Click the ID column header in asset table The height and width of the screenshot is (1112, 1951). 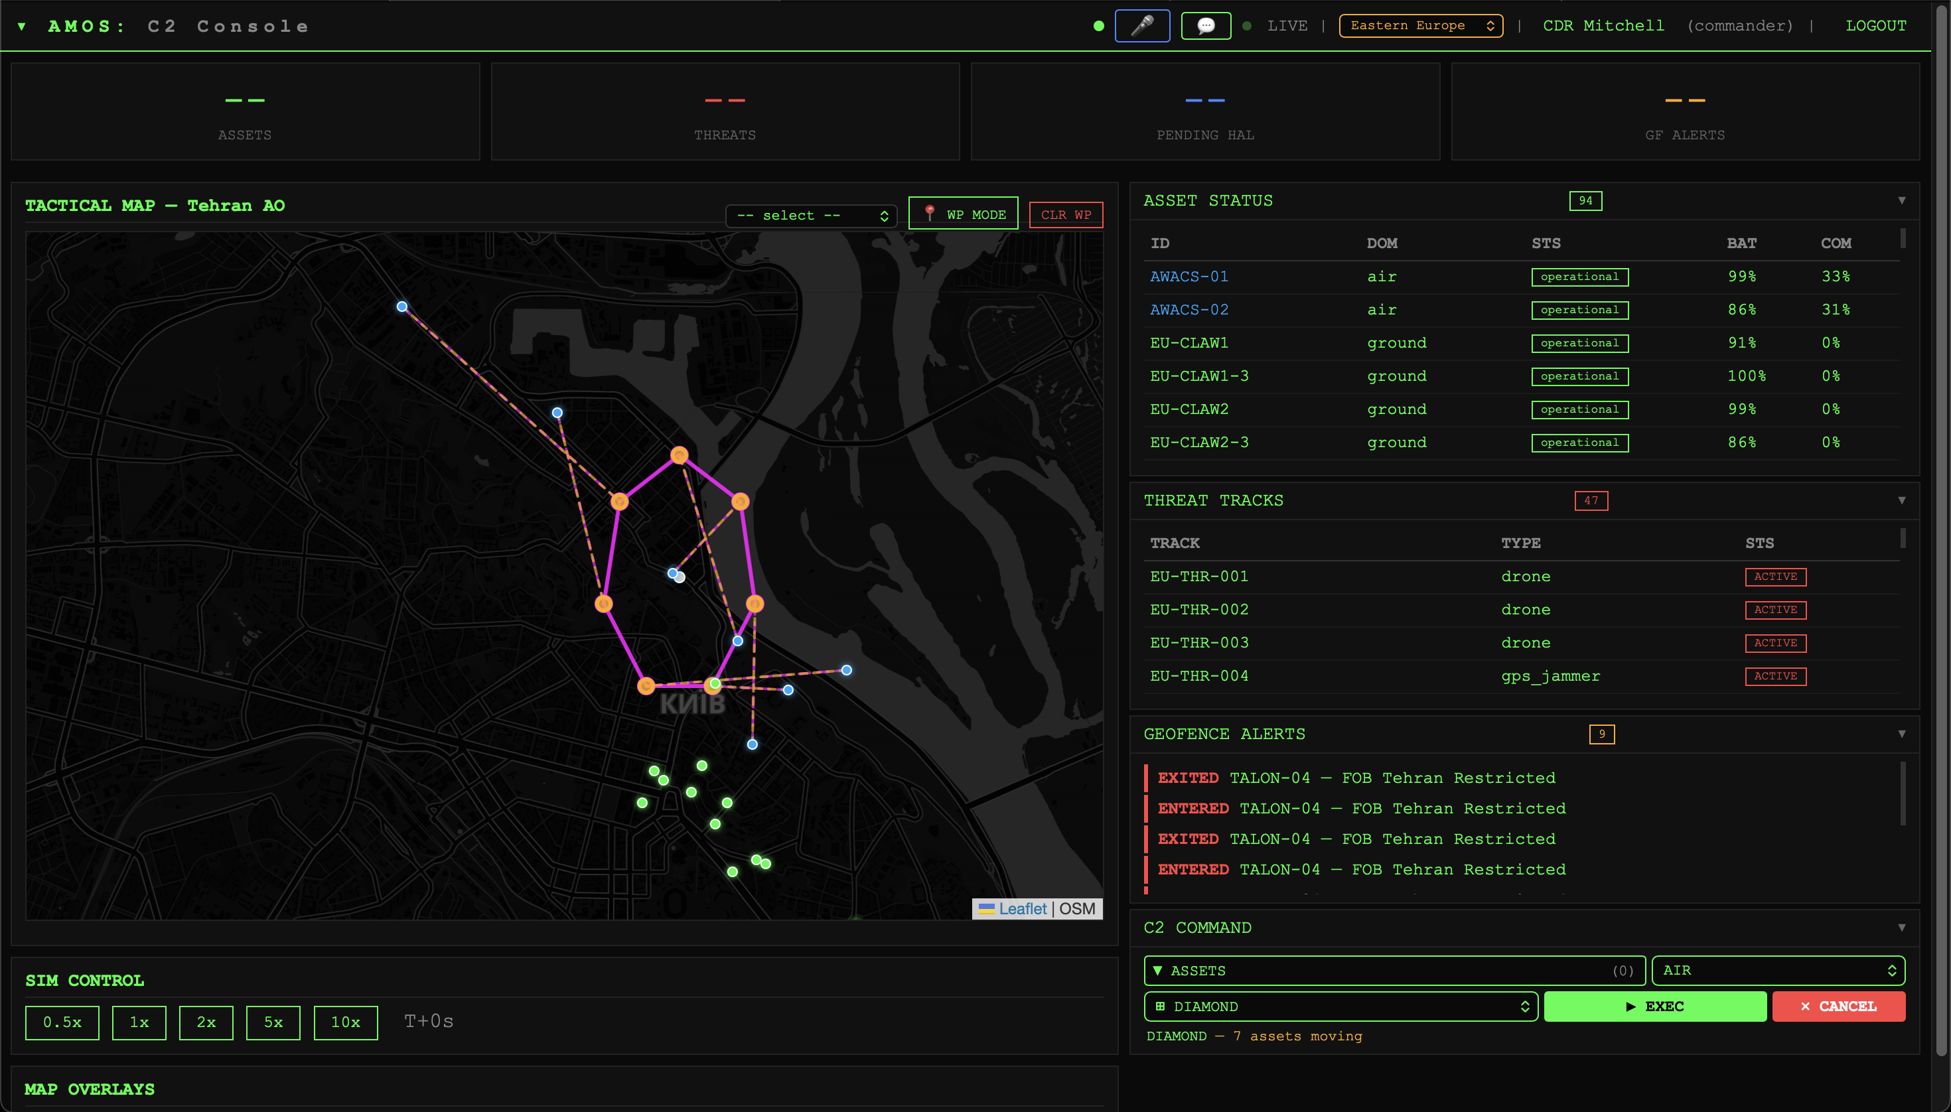click(1159, 243)
